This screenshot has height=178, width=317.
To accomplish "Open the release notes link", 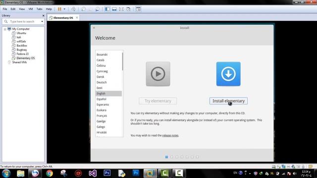I will pyautogui.click(x=170, y=135).
